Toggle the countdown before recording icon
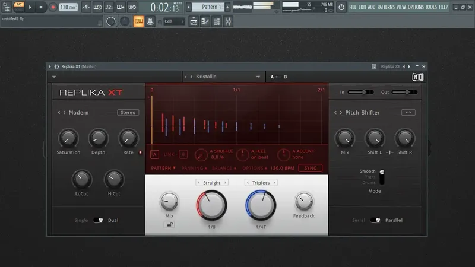 pyautogui.click(x=109, y=7)
